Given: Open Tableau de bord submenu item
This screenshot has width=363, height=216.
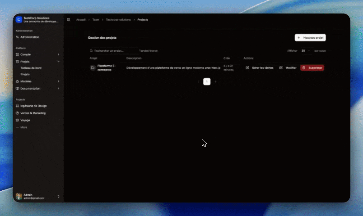Looking at the screenshot, I should [31, 68].
